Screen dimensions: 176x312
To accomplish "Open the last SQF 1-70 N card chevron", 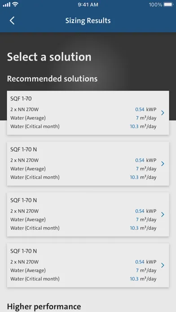I will [x=163, y=265].
